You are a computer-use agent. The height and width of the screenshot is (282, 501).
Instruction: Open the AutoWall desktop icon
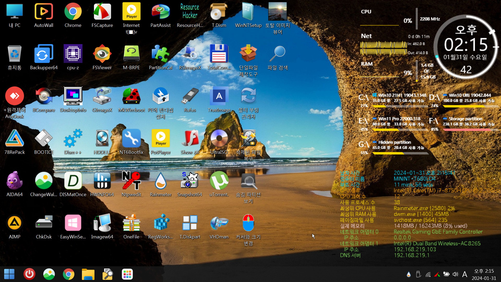(44, 15)
